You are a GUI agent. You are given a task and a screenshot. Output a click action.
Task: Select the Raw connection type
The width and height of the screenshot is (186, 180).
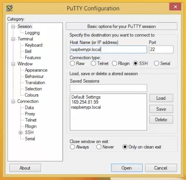tap(72, 63)
